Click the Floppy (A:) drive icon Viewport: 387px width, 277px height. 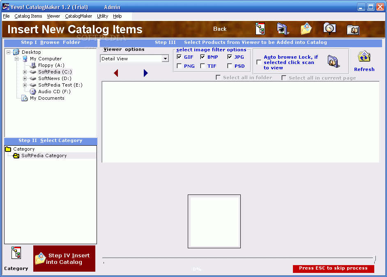32,65
